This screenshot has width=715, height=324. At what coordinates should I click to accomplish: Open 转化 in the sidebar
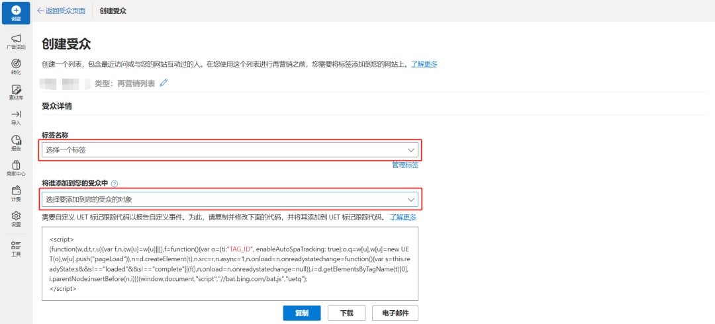click(16, 67)
